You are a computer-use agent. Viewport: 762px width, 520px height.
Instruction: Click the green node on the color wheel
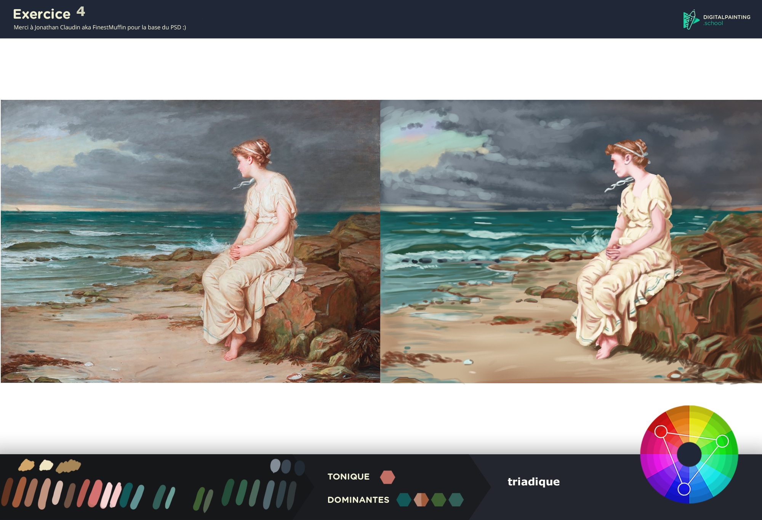(722, 441)
